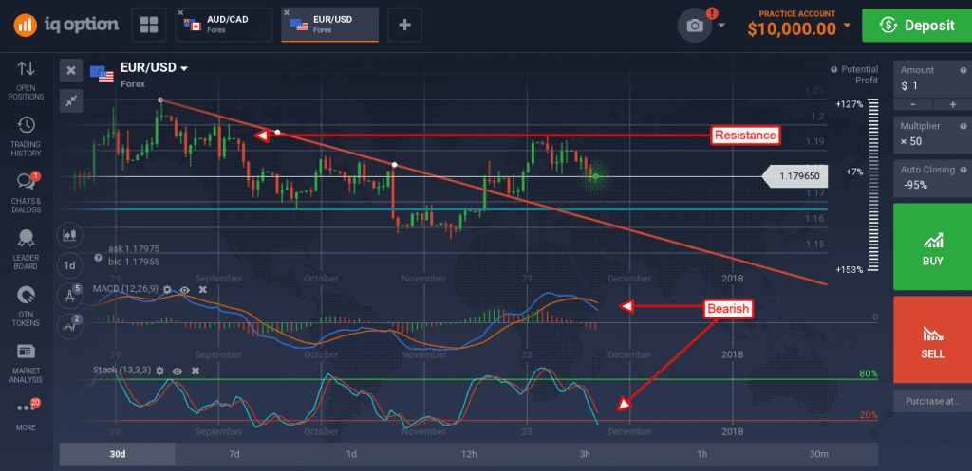
Task: Close the chart with X button
Action: point(71,70)
